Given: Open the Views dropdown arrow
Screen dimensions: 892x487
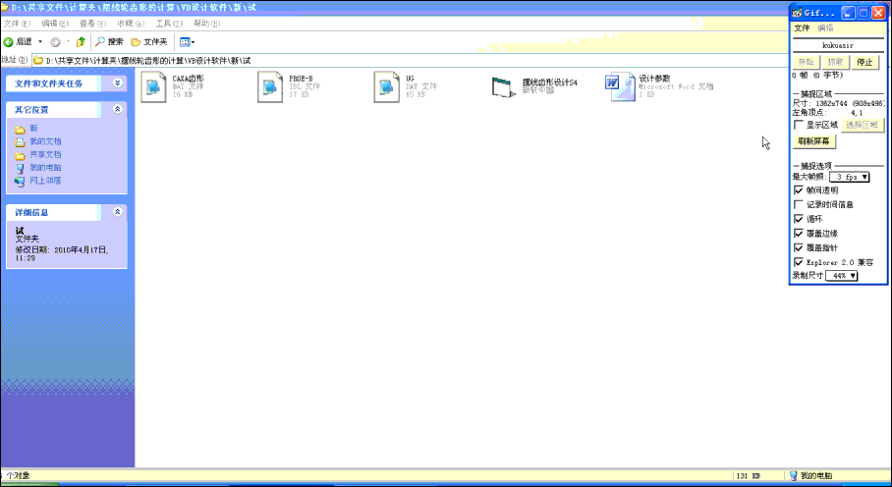Looking at the screenshot, I should pos(193,42).
